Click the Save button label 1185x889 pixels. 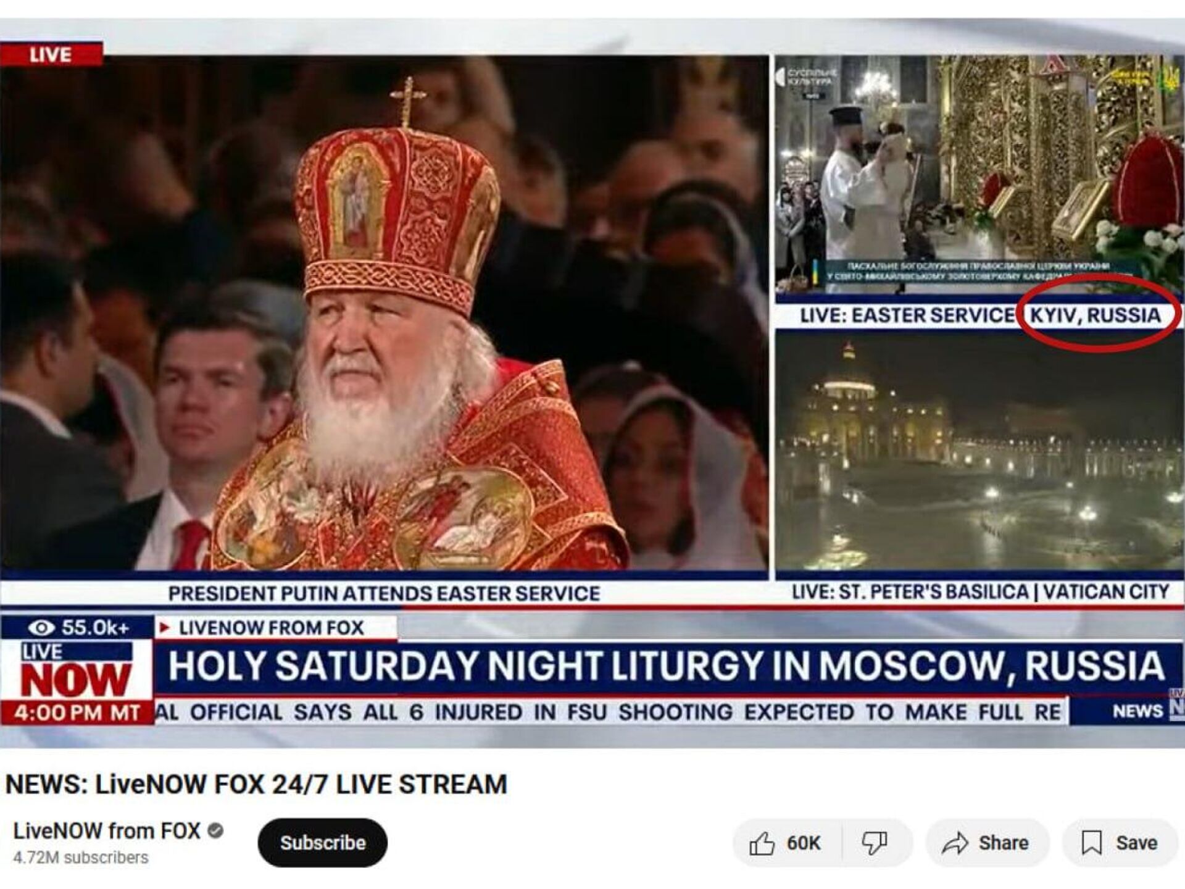[x=1136, y=843]
